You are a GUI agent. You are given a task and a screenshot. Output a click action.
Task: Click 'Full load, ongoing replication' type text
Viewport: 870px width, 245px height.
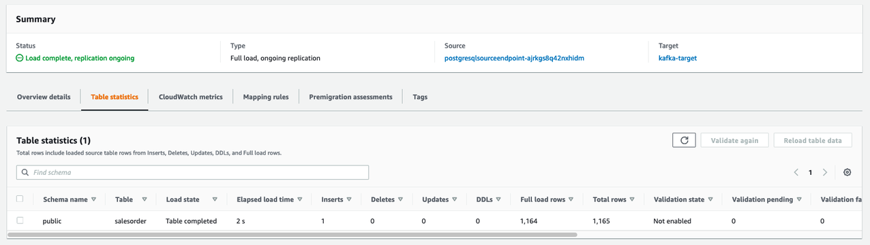click(x=275, y=59)
